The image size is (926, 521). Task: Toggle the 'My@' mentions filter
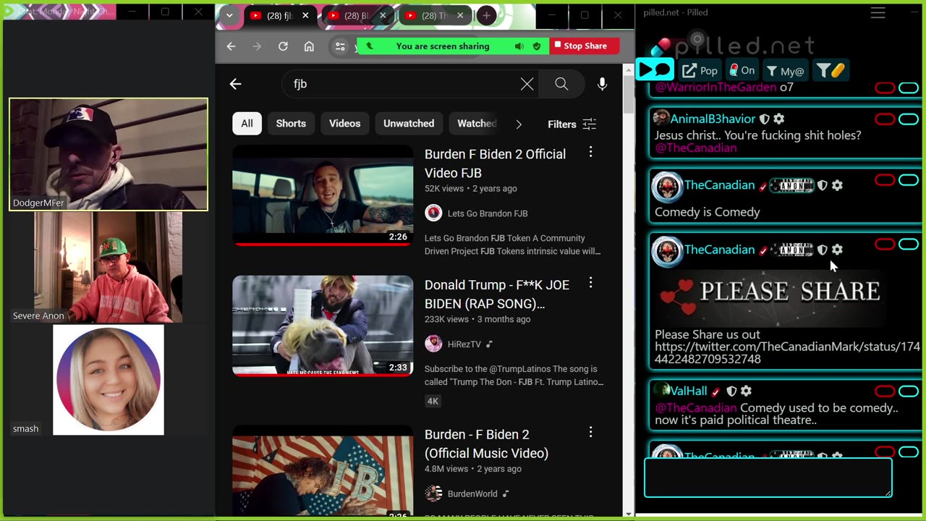(785, 70)
